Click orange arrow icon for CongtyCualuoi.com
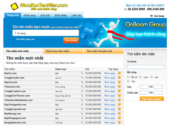170x125 pixels. click(x=119, y=91)
